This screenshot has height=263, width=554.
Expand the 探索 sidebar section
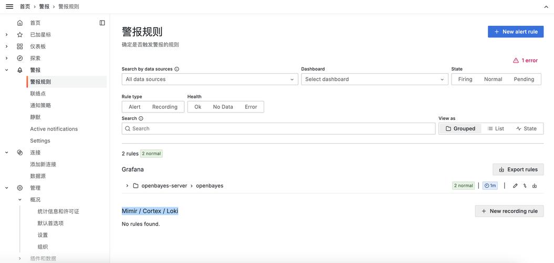(x=7, y=58)
